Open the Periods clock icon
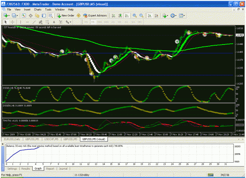 pyautogui.click(x=172, y=15)
